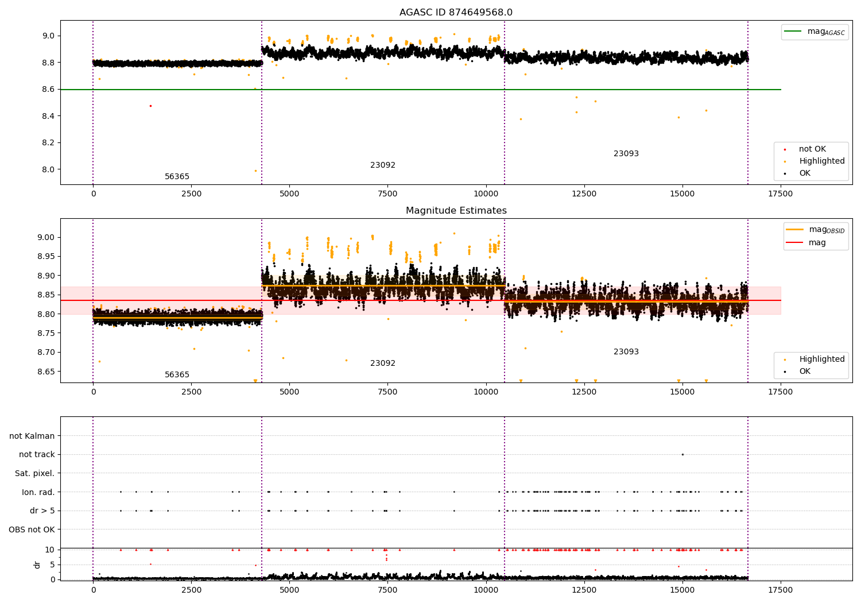
Task: Select the "Highlighted" legend entry in top plot
Action: click(815, 161)
